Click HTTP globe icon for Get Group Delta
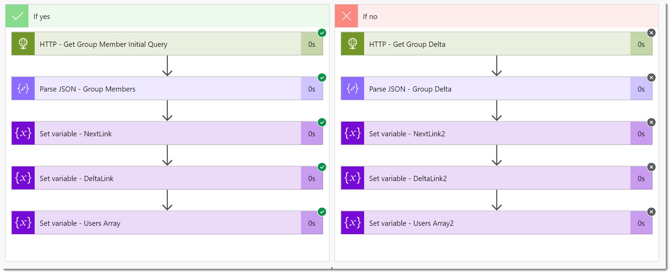The image size is (671, 274). 353,44
